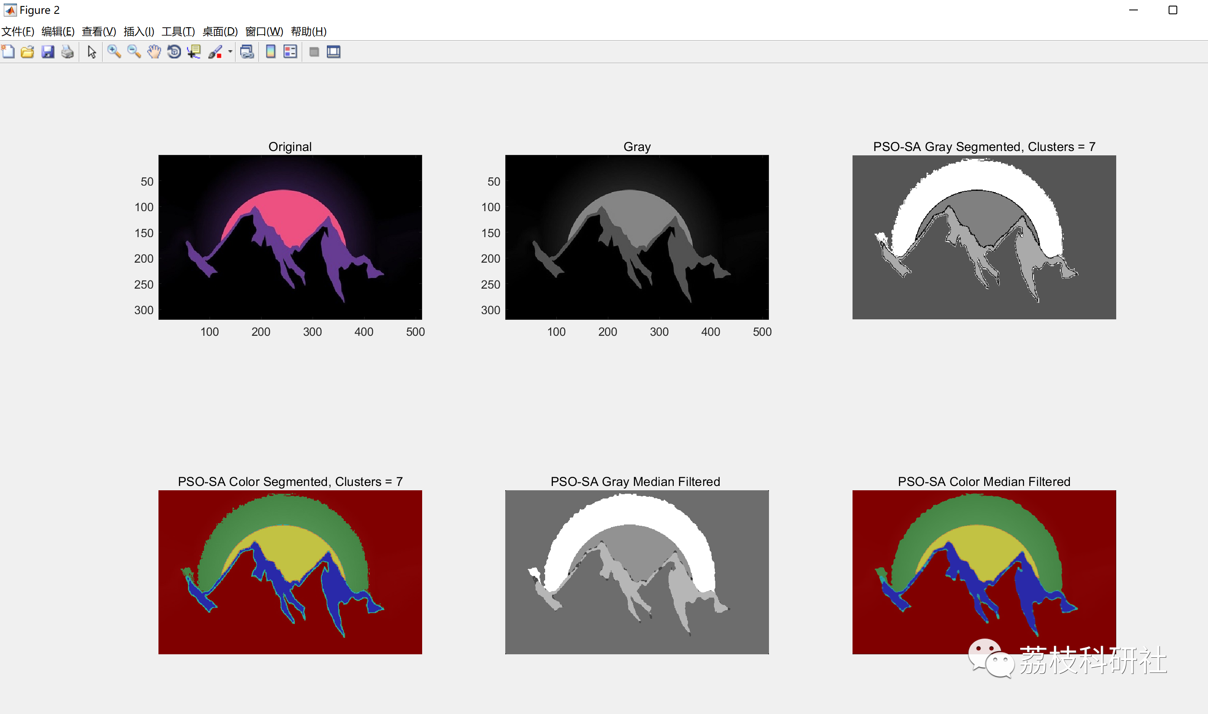The width and height of the screenshot is (1208, 714).
Task: Select the Pan hand tool
Action: [x=154, y=52]
